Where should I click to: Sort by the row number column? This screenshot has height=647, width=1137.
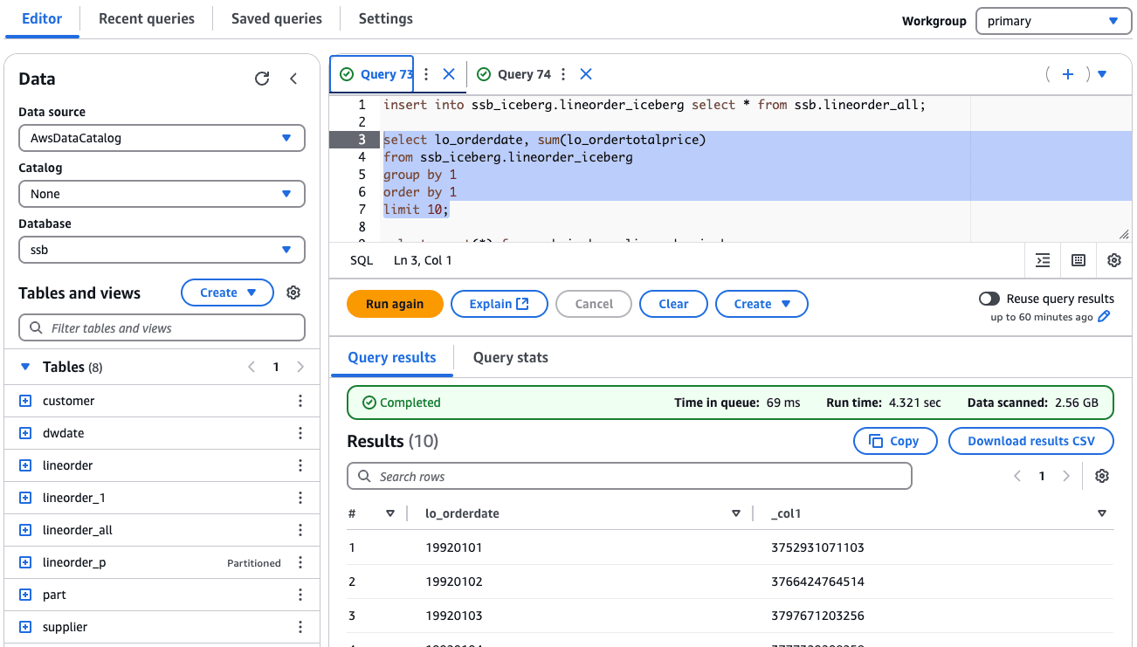click(390, 513)
